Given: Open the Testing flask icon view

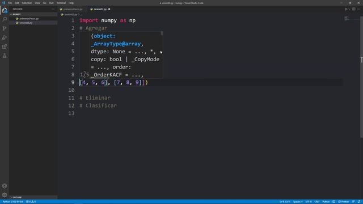Looking at the screenshot, I should [5, 56].
